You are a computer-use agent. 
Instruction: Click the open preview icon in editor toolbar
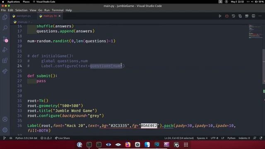pos(247,16)
